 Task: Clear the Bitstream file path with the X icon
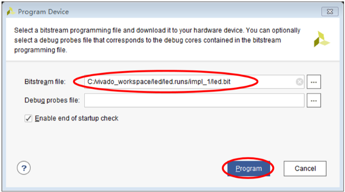tap(300, 82)
